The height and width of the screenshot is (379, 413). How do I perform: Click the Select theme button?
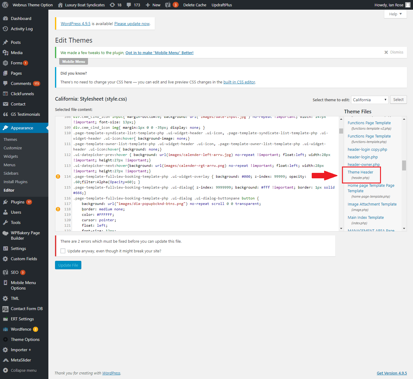(x=398, y=100)
